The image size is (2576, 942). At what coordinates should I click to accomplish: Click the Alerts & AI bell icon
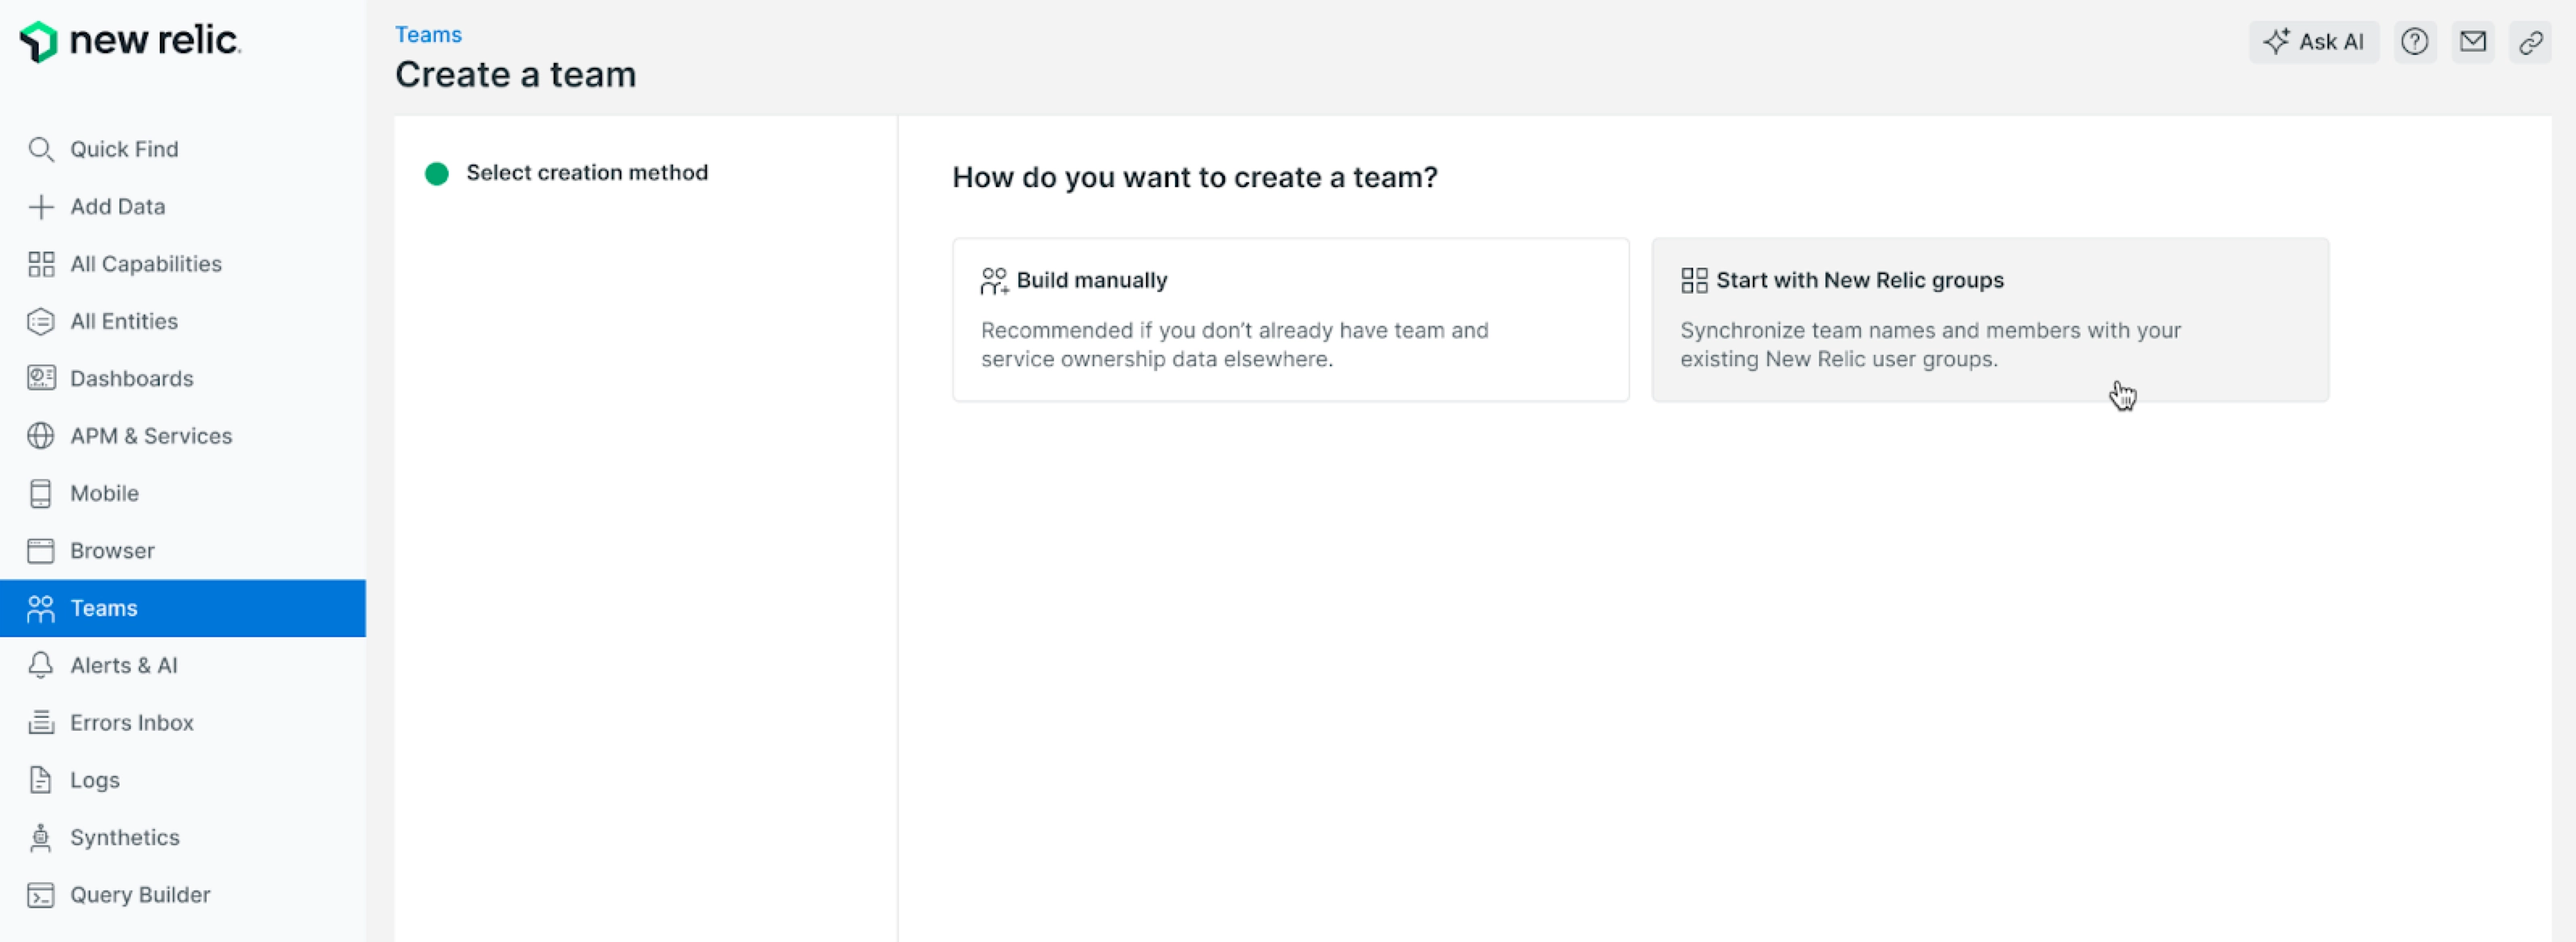coord(40,665)
